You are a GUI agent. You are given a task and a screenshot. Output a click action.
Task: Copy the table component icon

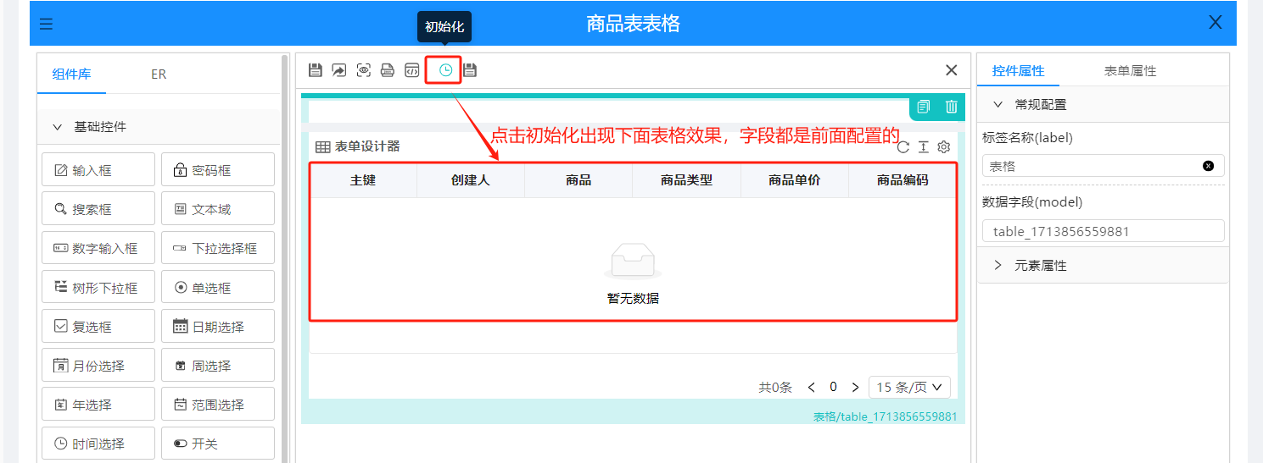click(924, 107)
